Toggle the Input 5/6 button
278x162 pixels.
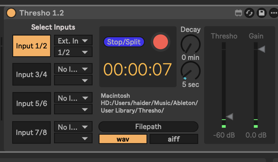(32, 103)
